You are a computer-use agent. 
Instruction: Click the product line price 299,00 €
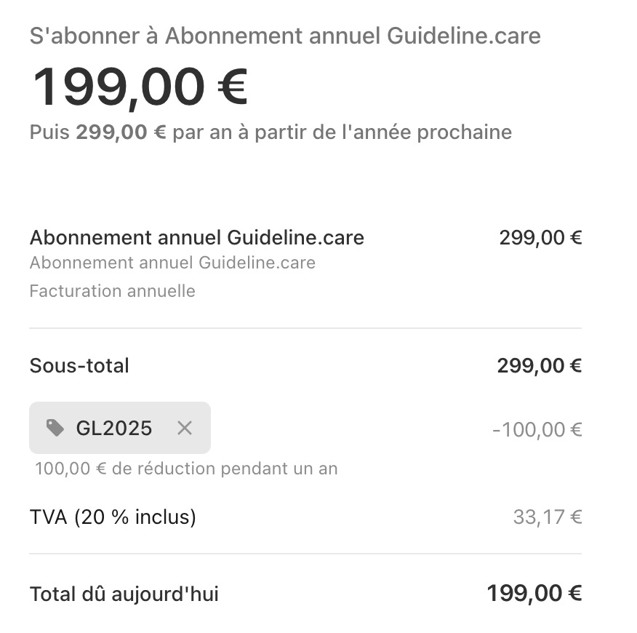coord(540,237)
